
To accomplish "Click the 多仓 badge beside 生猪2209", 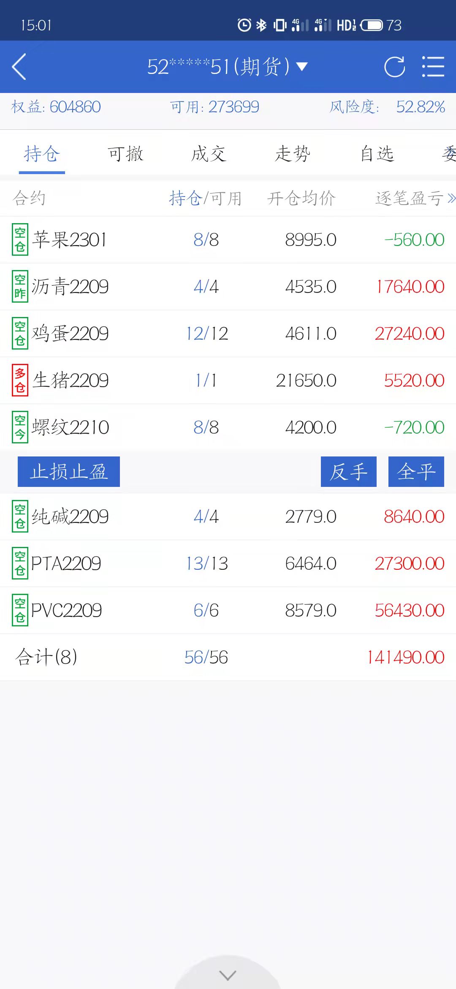I will pos(20,380).
